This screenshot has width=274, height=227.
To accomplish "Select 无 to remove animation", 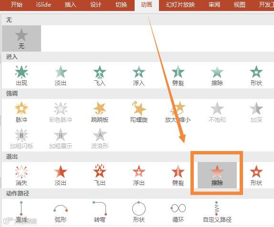I will click(x=21, y=39).
